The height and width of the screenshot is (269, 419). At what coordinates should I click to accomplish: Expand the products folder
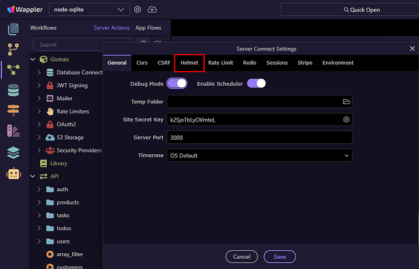[39, 202]
